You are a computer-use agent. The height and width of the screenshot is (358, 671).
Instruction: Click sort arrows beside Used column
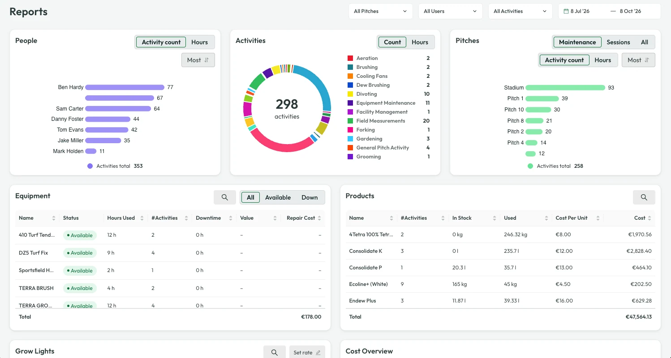[546, 218]
